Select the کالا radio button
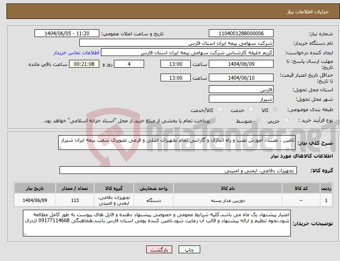Screen dimensions: 340x261 click(275, 109)
